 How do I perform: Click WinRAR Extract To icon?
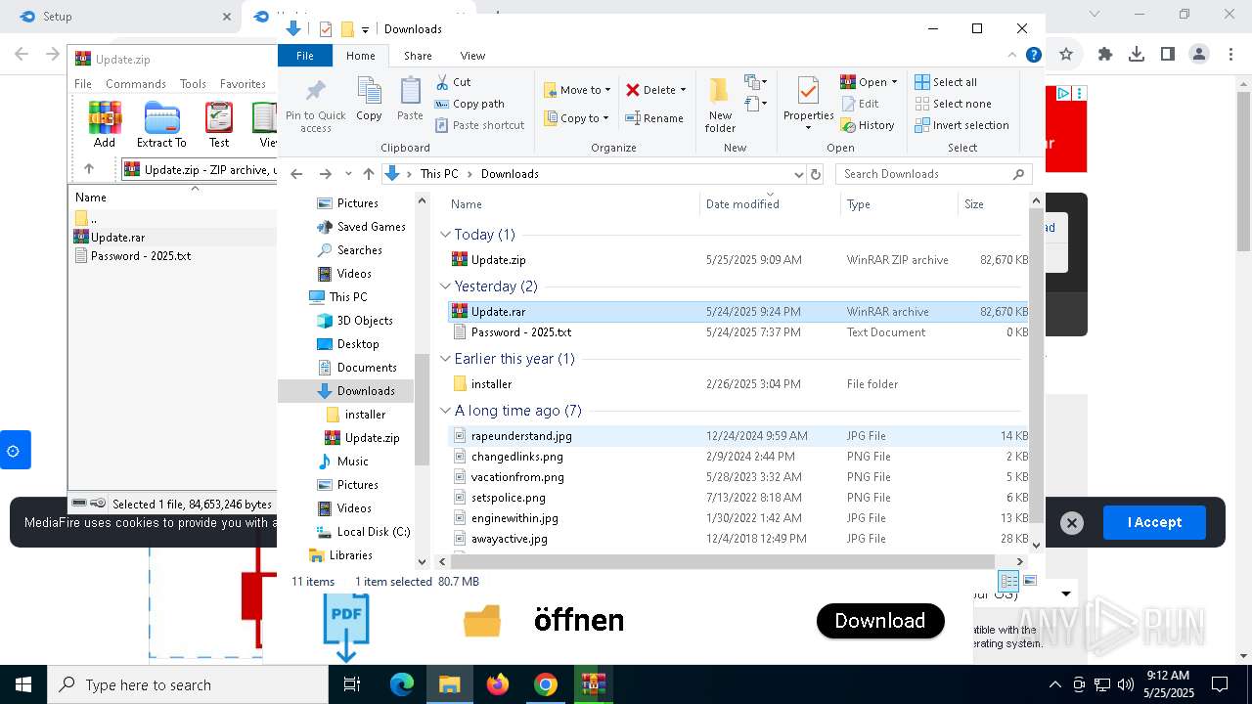[x=161, y=125]
